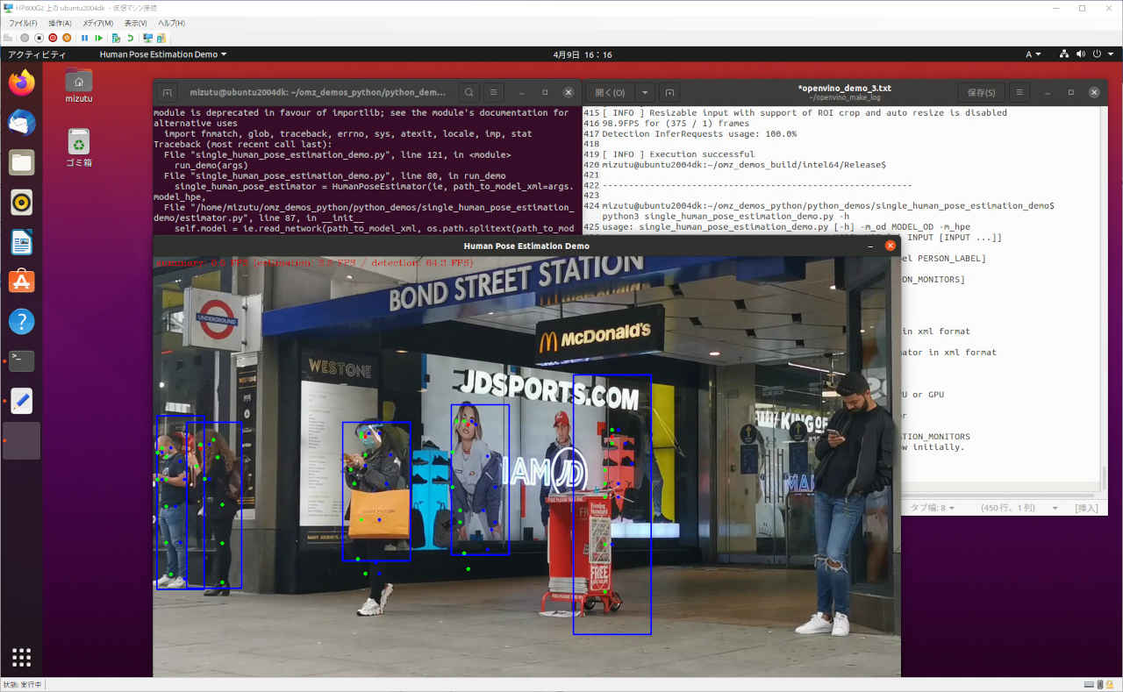
Task: Launch Thunderbird mail from the dock
Action: 22,123
